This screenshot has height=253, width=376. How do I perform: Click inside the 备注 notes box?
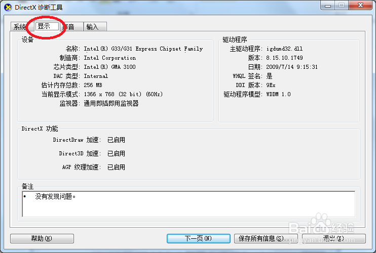pyautogui.click(x=189, y=204)
